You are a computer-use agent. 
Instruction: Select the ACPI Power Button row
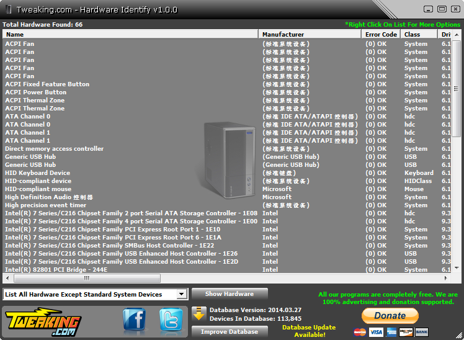click(228, 92)
